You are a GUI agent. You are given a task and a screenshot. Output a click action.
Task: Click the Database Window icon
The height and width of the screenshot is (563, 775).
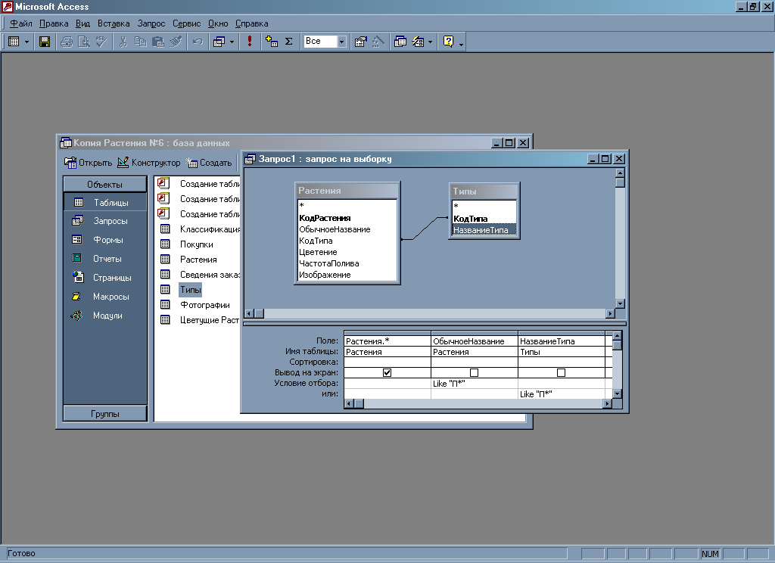coord(400,42)
